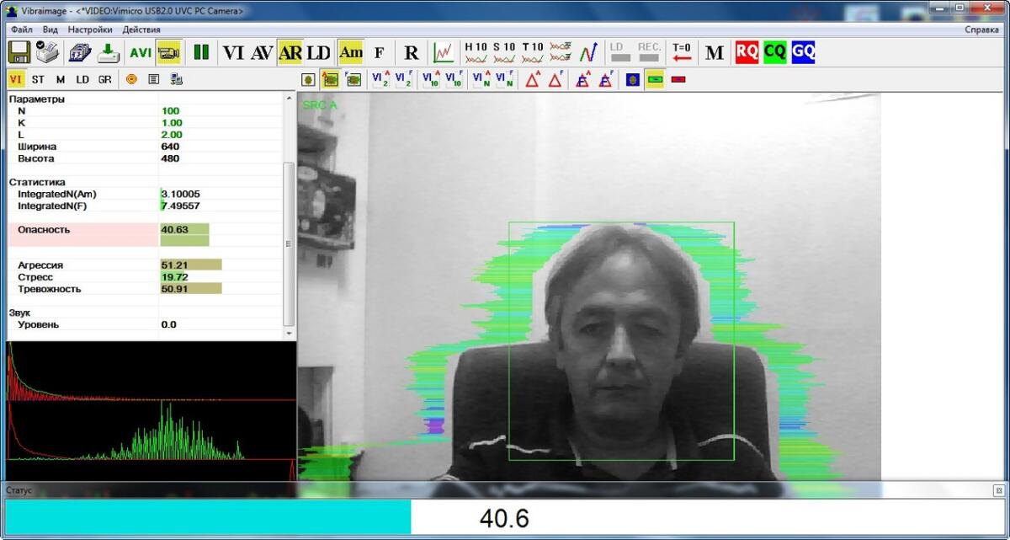Click the blue GQ button
The image size is (1010, 540).
[803, 52]
